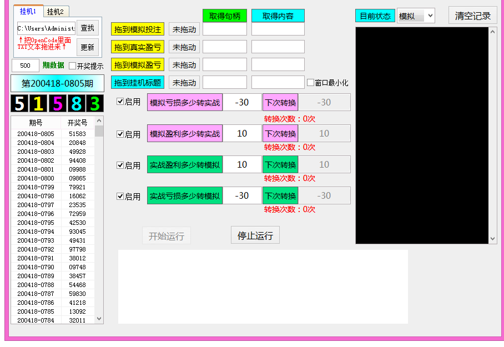Click the draw list scroll down arrow

[x=99, y=319]
